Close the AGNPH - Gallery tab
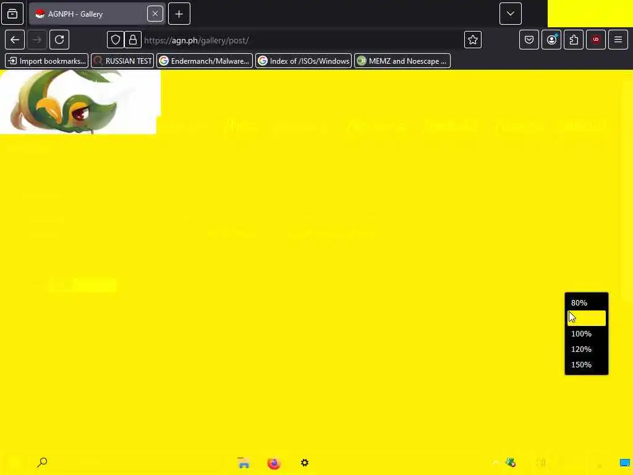The width and height of the screenshot is (633, 475). coord(155,14)
